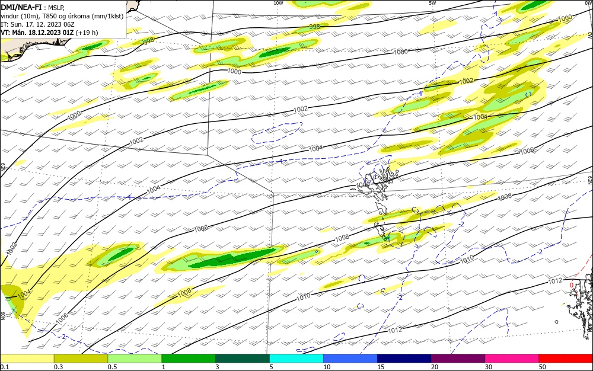Click the red "0" isotherm label
The height and width of the screenshot is (371, 593).
(x=572, y=285)
